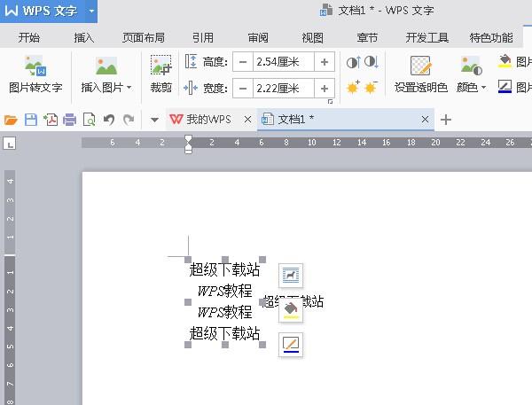
Task: Click Set Transparent Color (设置透明色) icon
Action: pos(420,66)
